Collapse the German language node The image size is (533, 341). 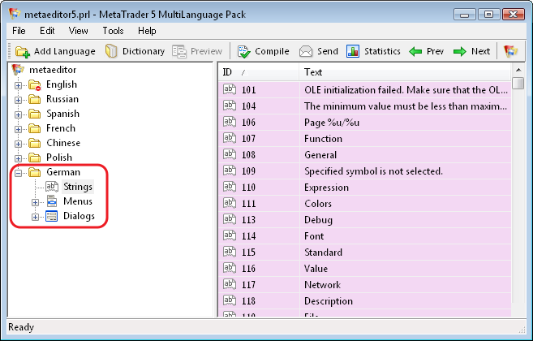(x=19, y=173)
